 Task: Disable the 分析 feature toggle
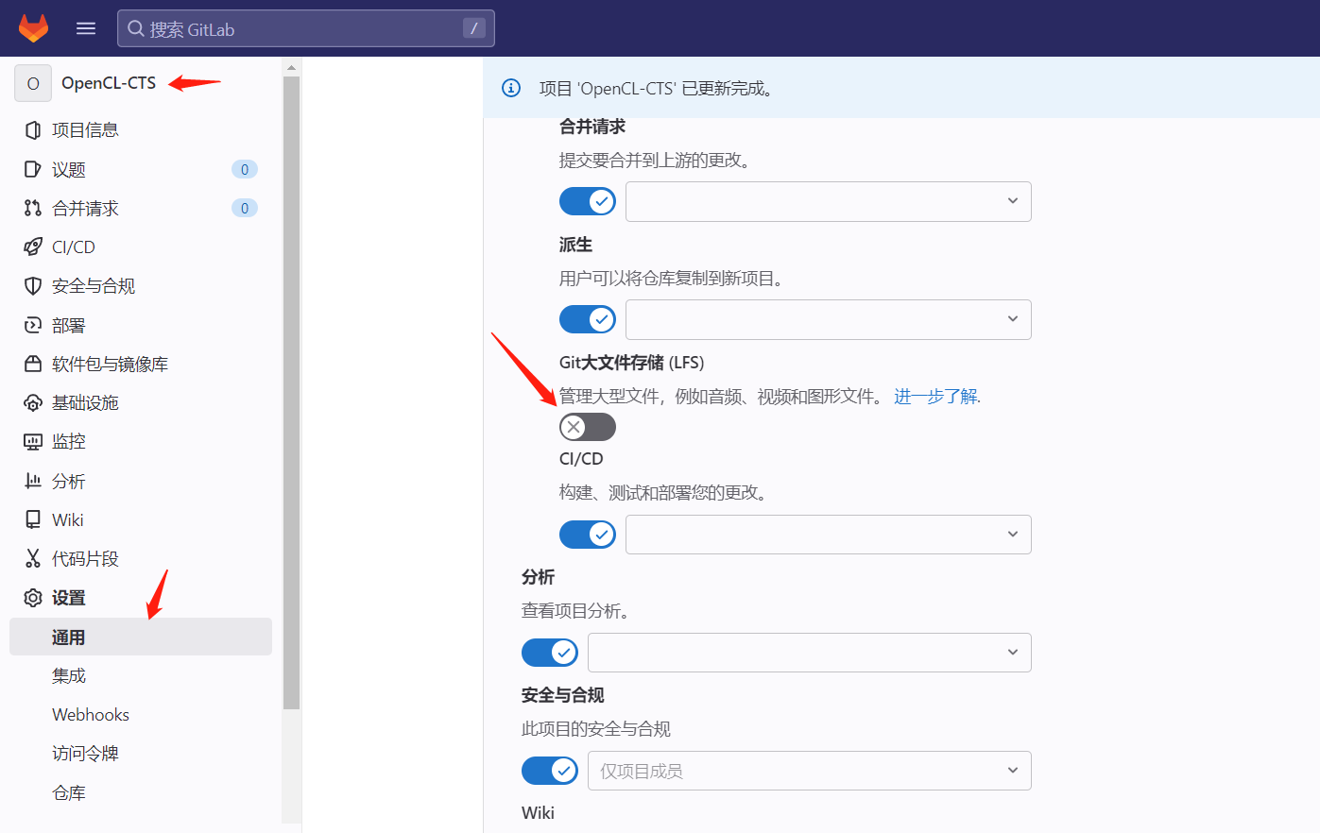point(550,653)
